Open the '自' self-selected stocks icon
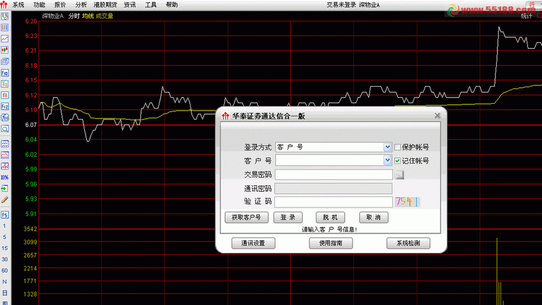The image size is (542, 305). point(4,95)
